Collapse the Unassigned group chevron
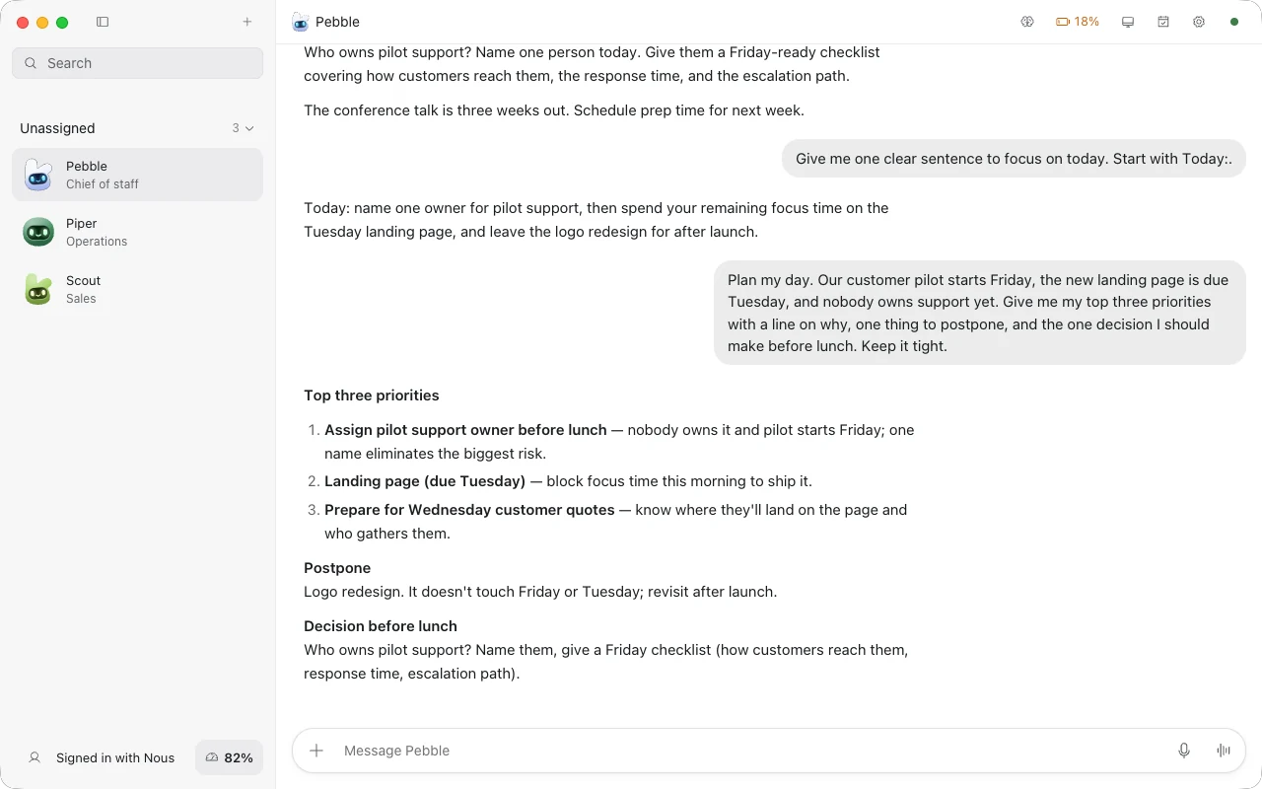Screen dimensions: 1262x789 [249, 128]
